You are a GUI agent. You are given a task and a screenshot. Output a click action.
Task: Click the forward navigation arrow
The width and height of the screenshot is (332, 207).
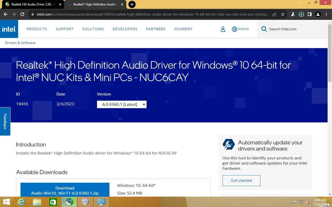pyautogui.click(x=14, y=14)
